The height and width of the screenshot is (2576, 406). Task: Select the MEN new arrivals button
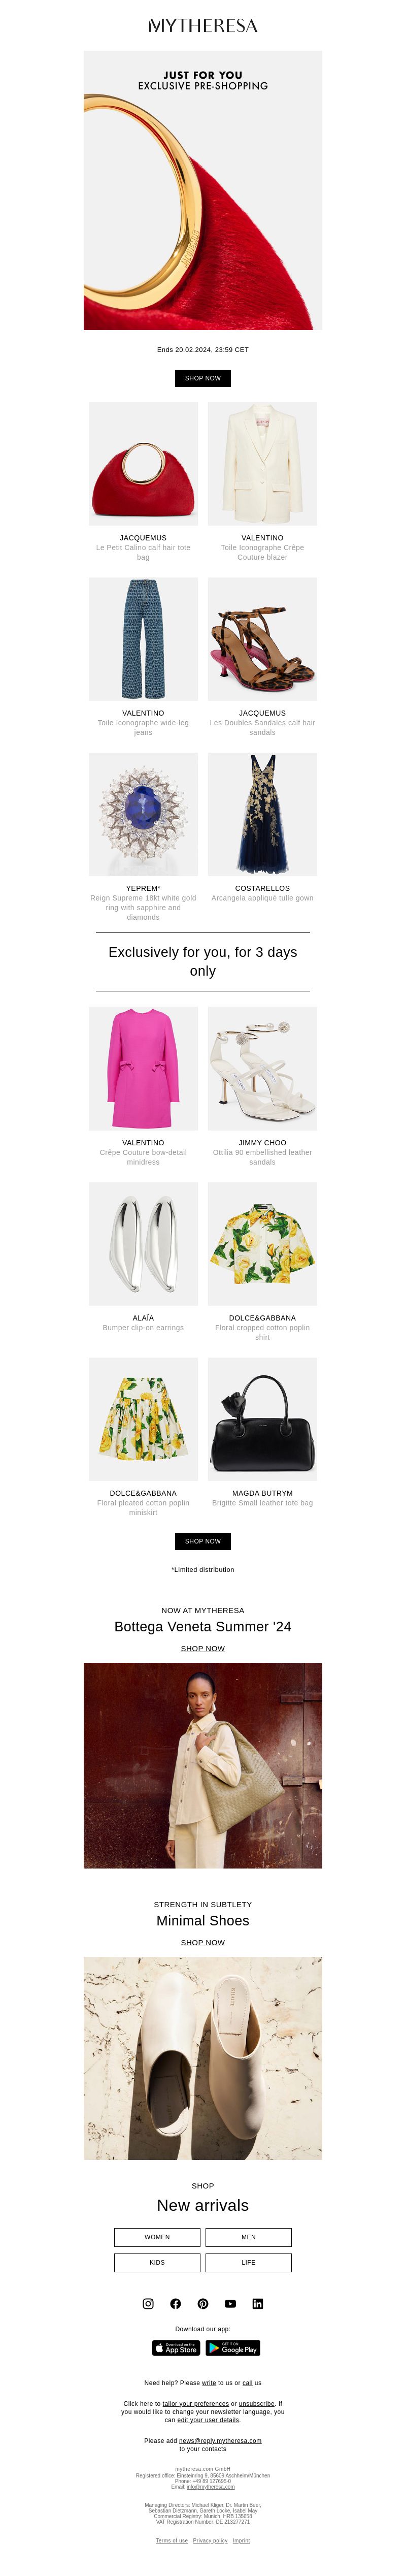coord(249,2237)
